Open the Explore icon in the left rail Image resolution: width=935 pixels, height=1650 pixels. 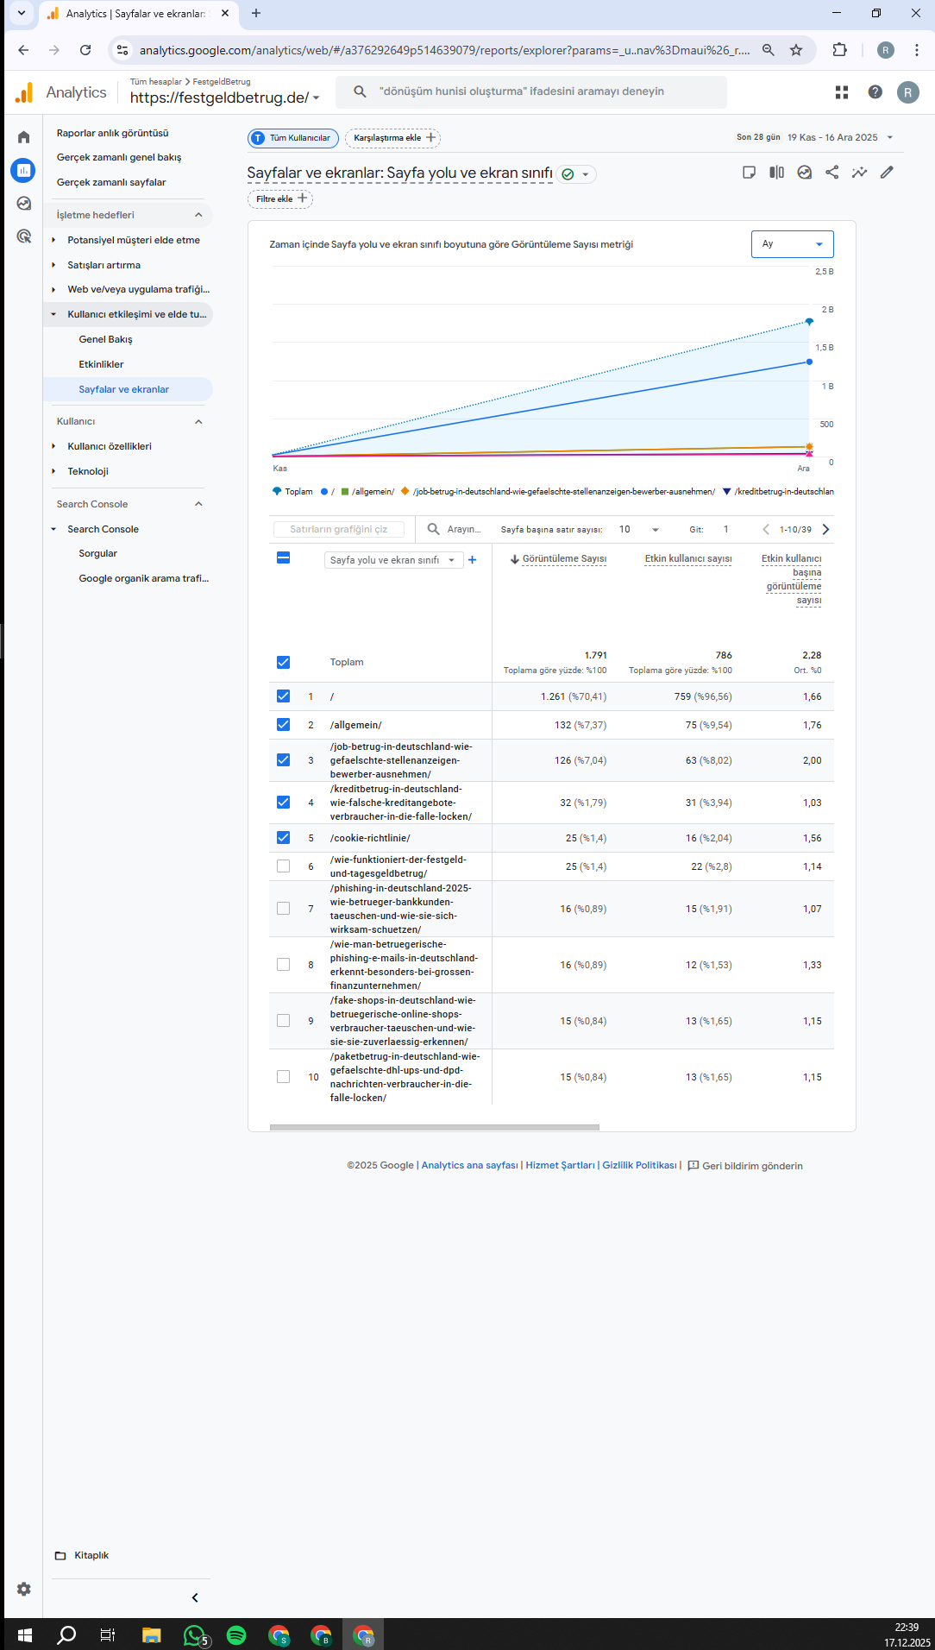pos(23,204)
